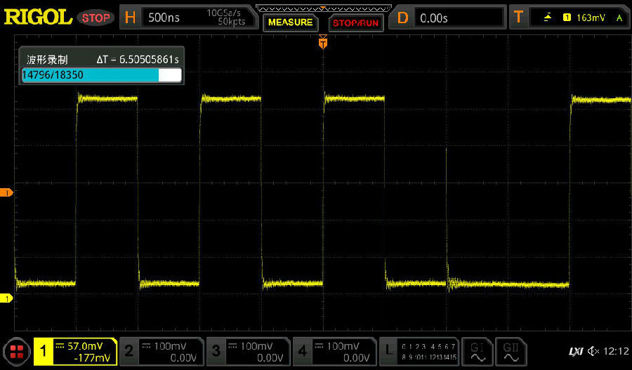Click channel 4 coupling icon
632x370 pixels.
(x=319, y=346)
